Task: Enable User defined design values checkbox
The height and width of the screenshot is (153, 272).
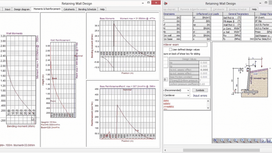Action: coord(170,49)
